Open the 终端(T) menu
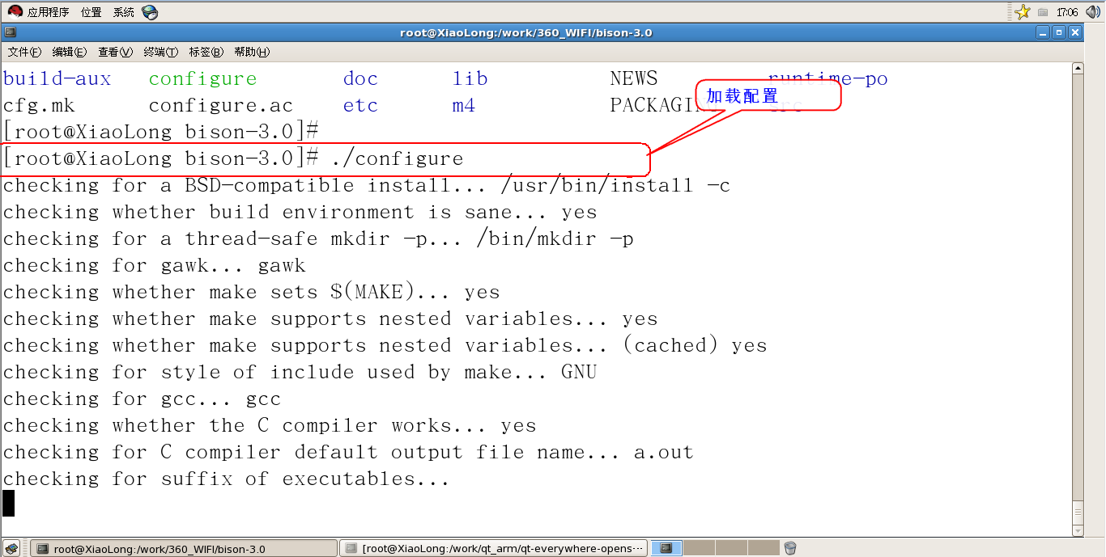This screenshot has width=1106, height=557. pos(160,52)
